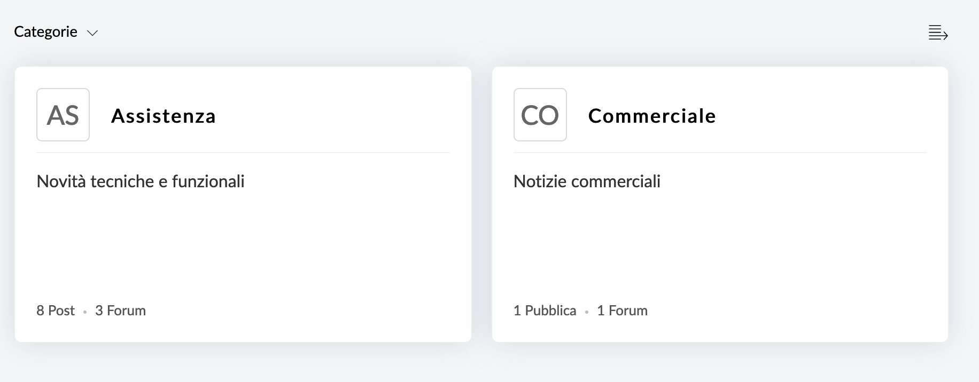Select '3 Forum' count in Assistenza
The image size is (979, 382).
click(x=120, y=311)
